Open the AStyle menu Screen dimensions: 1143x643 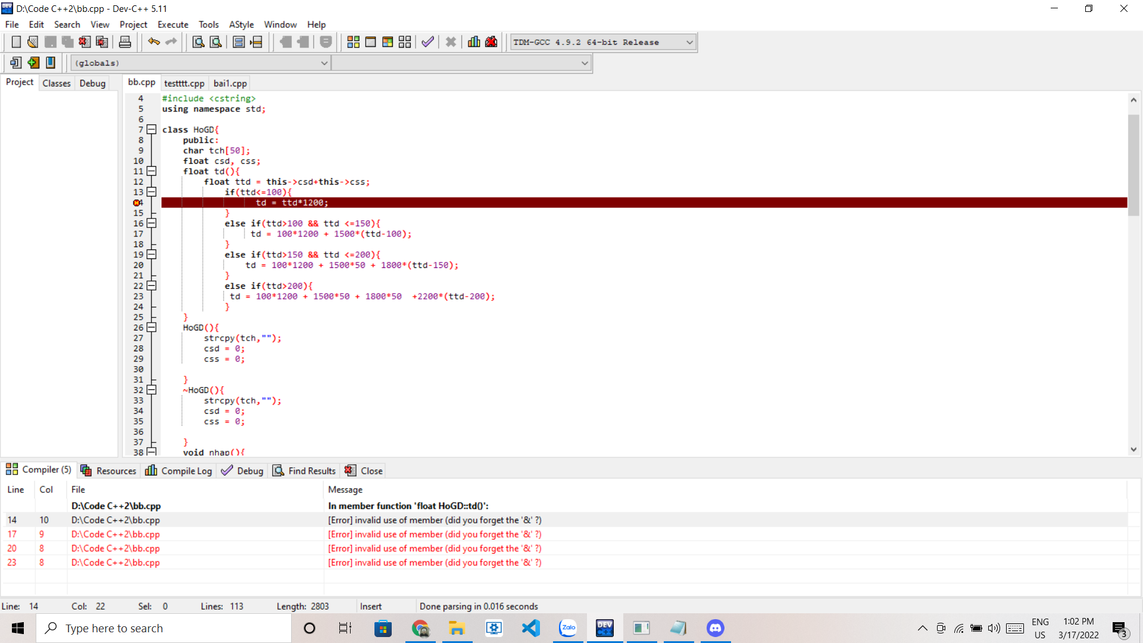click(x=241, y=24)
